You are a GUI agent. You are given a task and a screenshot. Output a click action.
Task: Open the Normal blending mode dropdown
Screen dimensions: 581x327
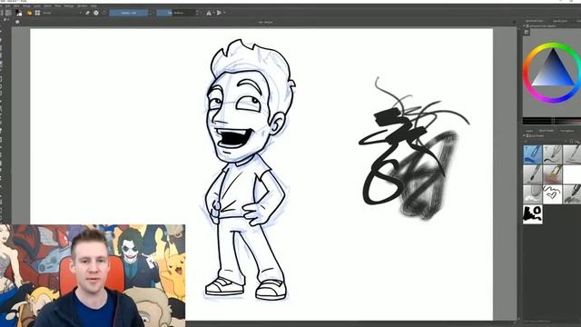[x=63, y=13]
